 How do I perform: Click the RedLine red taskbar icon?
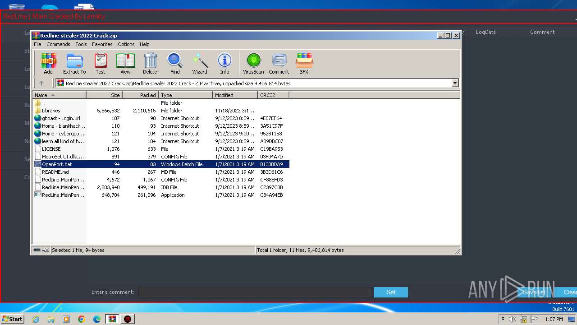coord(128,319)
